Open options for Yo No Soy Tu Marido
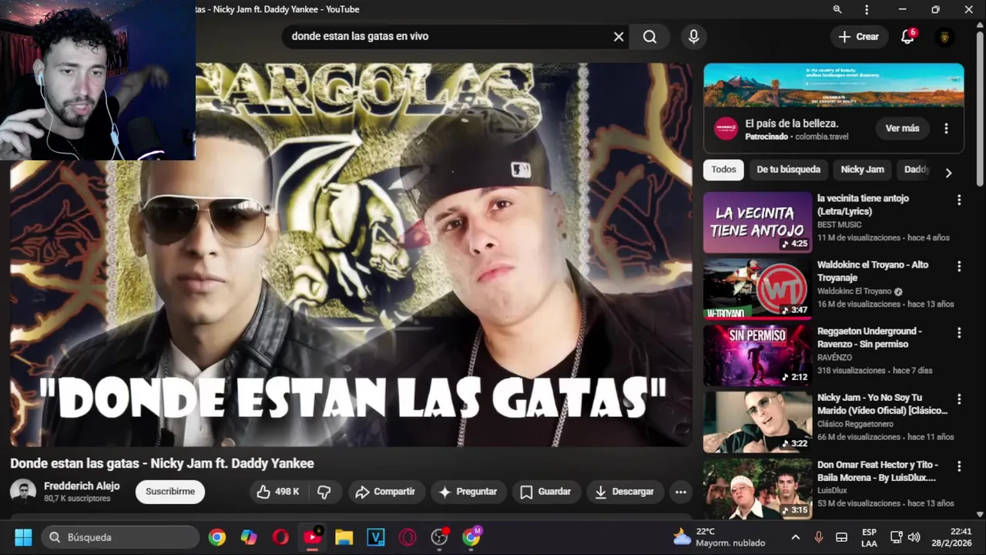This screenshot has height=555, width=986. pos(959,400)
